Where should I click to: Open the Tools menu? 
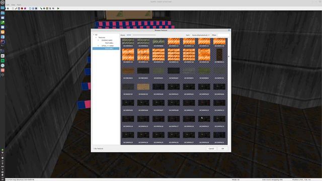(19, 5)
